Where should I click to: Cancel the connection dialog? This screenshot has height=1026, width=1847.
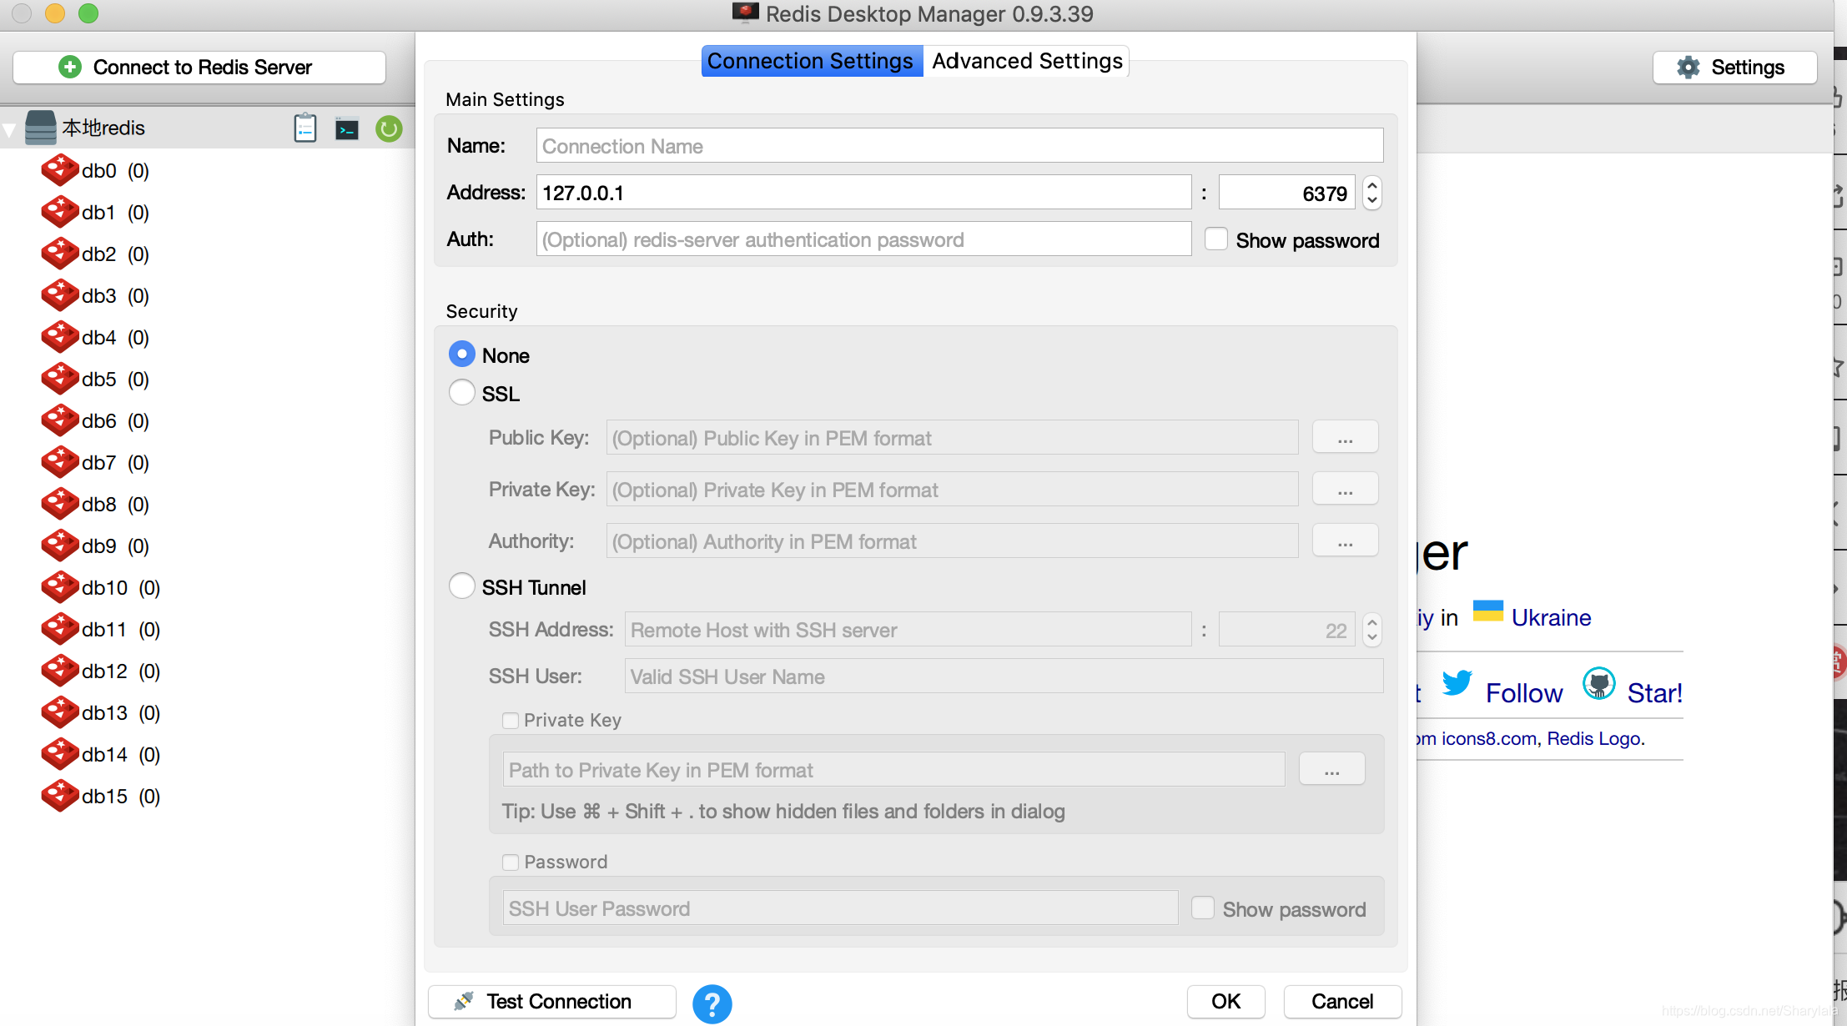tap(1342, 1002)
